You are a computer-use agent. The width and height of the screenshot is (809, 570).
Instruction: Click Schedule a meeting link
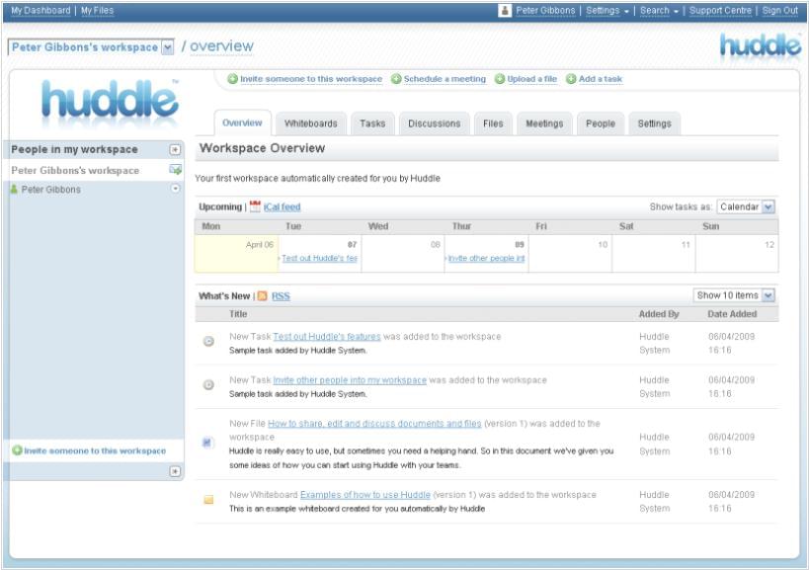pos(445,79)
